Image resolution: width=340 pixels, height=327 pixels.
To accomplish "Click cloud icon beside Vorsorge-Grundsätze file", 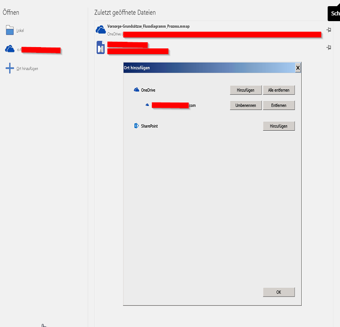I will pos(101,30).
